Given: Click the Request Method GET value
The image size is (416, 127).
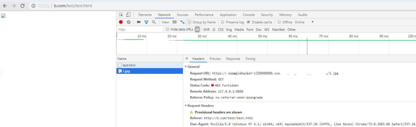Looking at the screenshot, I should click(221, 79).
